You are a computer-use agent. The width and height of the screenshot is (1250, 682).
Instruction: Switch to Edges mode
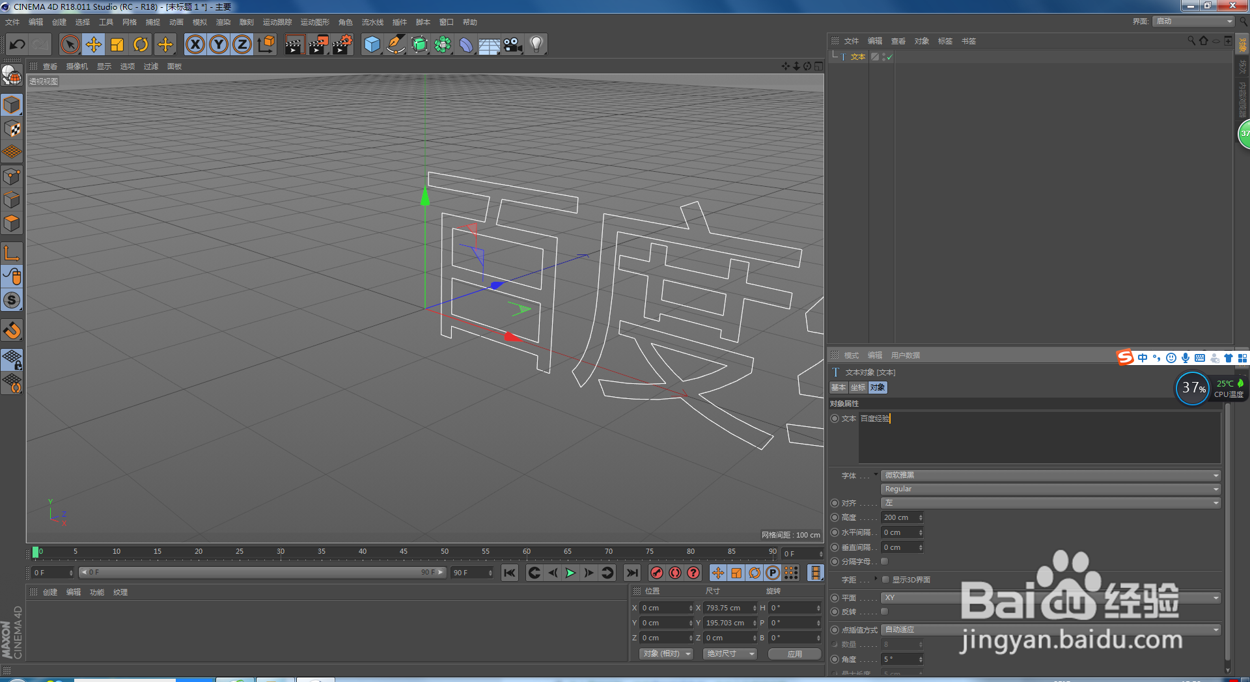point(12,200)
